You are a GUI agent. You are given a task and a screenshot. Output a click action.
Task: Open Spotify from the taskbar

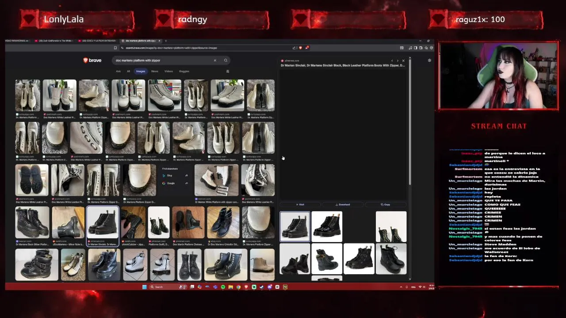(x=223, y=287)
